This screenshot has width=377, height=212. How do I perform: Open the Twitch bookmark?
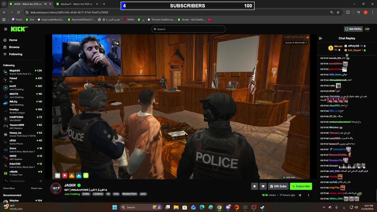17,20
